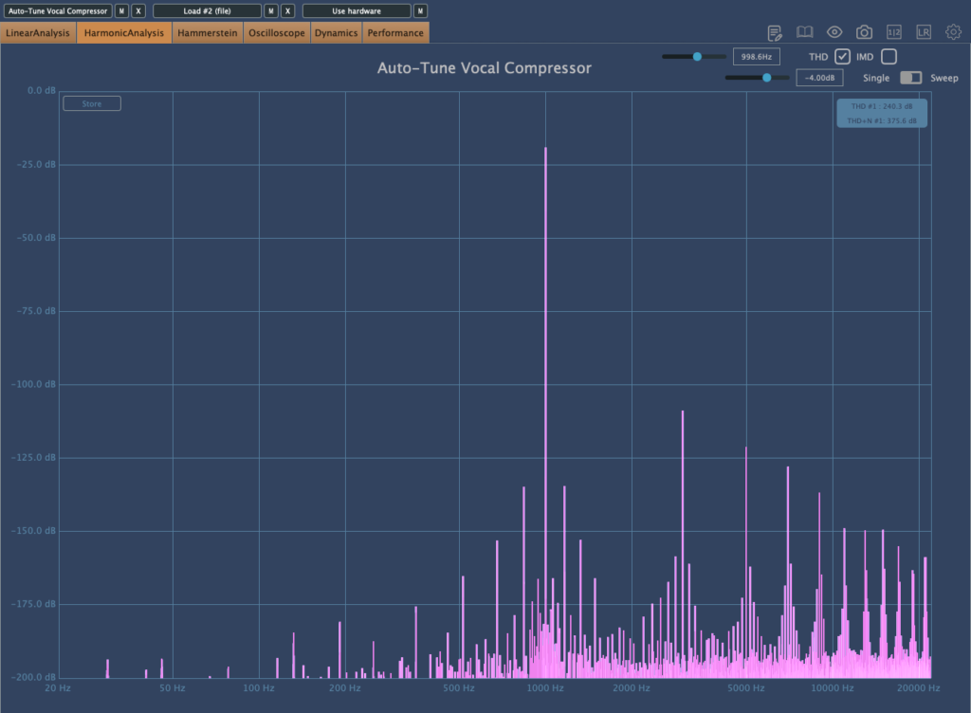Click the LR channel icon
The width and height of the screenshot is (971, 713).
[924, 32]
